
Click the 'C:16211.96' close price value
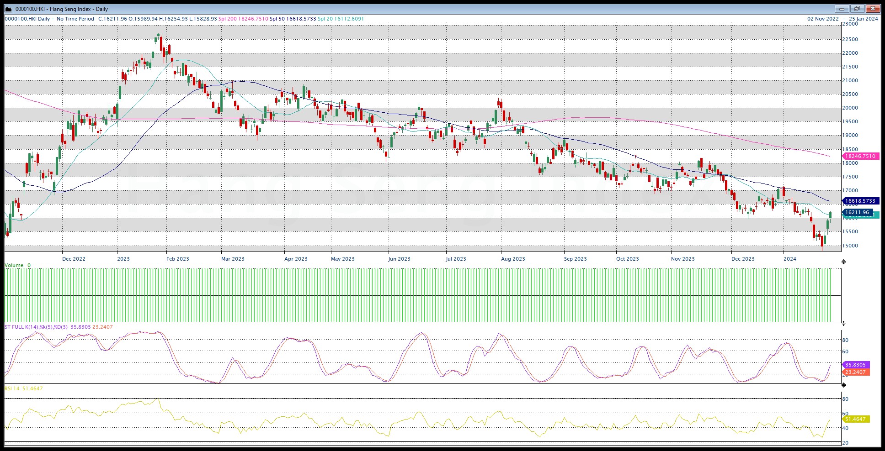[112, 19]
